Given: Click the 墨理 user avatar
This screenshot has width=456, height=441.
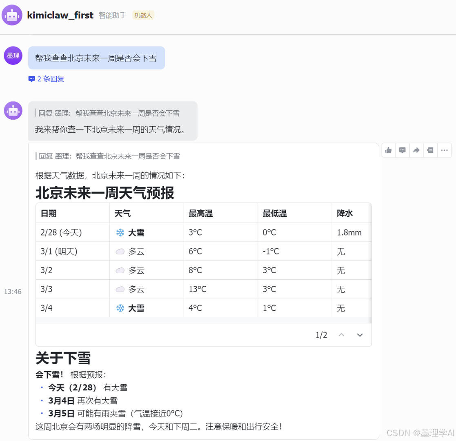Looking at the screenshot, I should point(13,56).
